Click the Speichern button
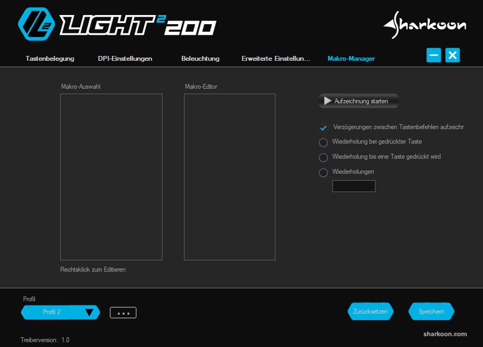The image size is (483, 347). coord(431,311)
